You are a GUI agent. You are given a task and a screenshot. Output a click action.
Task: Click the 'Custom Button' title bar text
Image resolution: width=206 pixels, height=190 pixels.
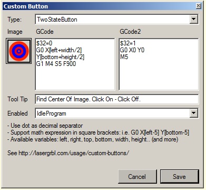(26, 6)
